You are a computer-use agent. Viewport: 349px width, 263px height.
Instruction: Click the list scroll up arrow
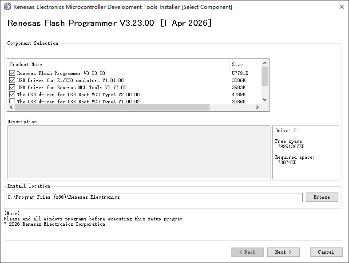click(x=265, y=63)
